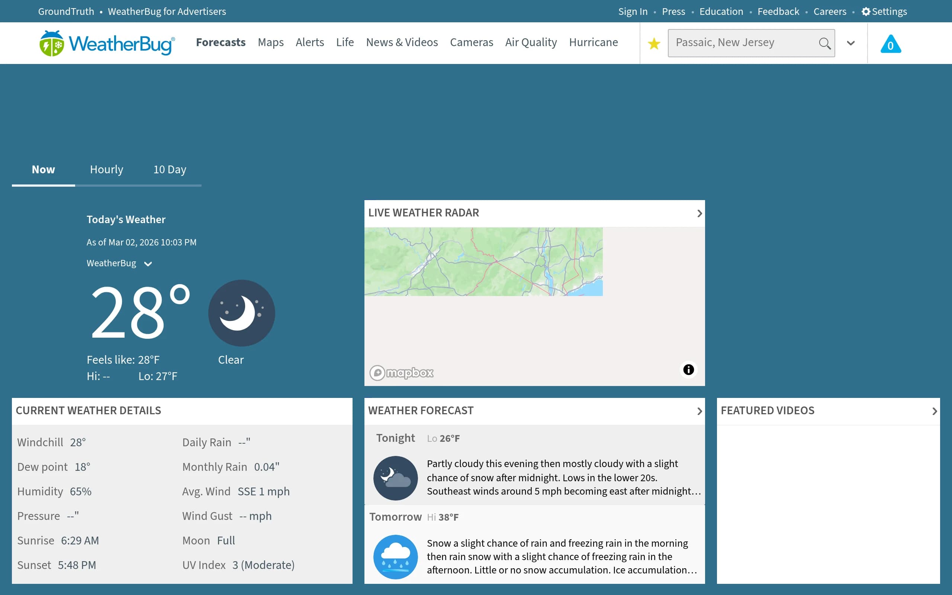Image resolution: width=952 pixels, height=595 pixels.
Task: Click the search magnifier icon
Action: (824, 43)
